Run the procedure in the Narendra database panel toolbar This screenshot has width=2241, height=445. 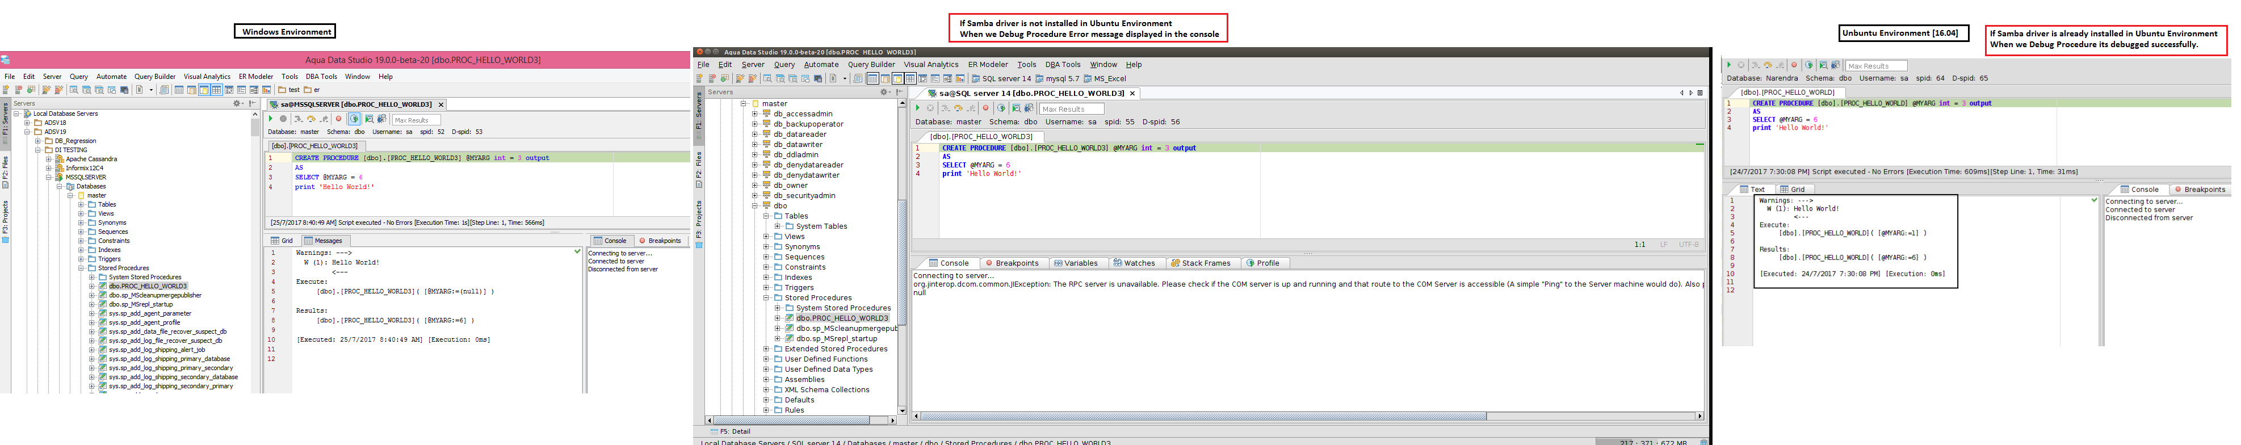1728,65
